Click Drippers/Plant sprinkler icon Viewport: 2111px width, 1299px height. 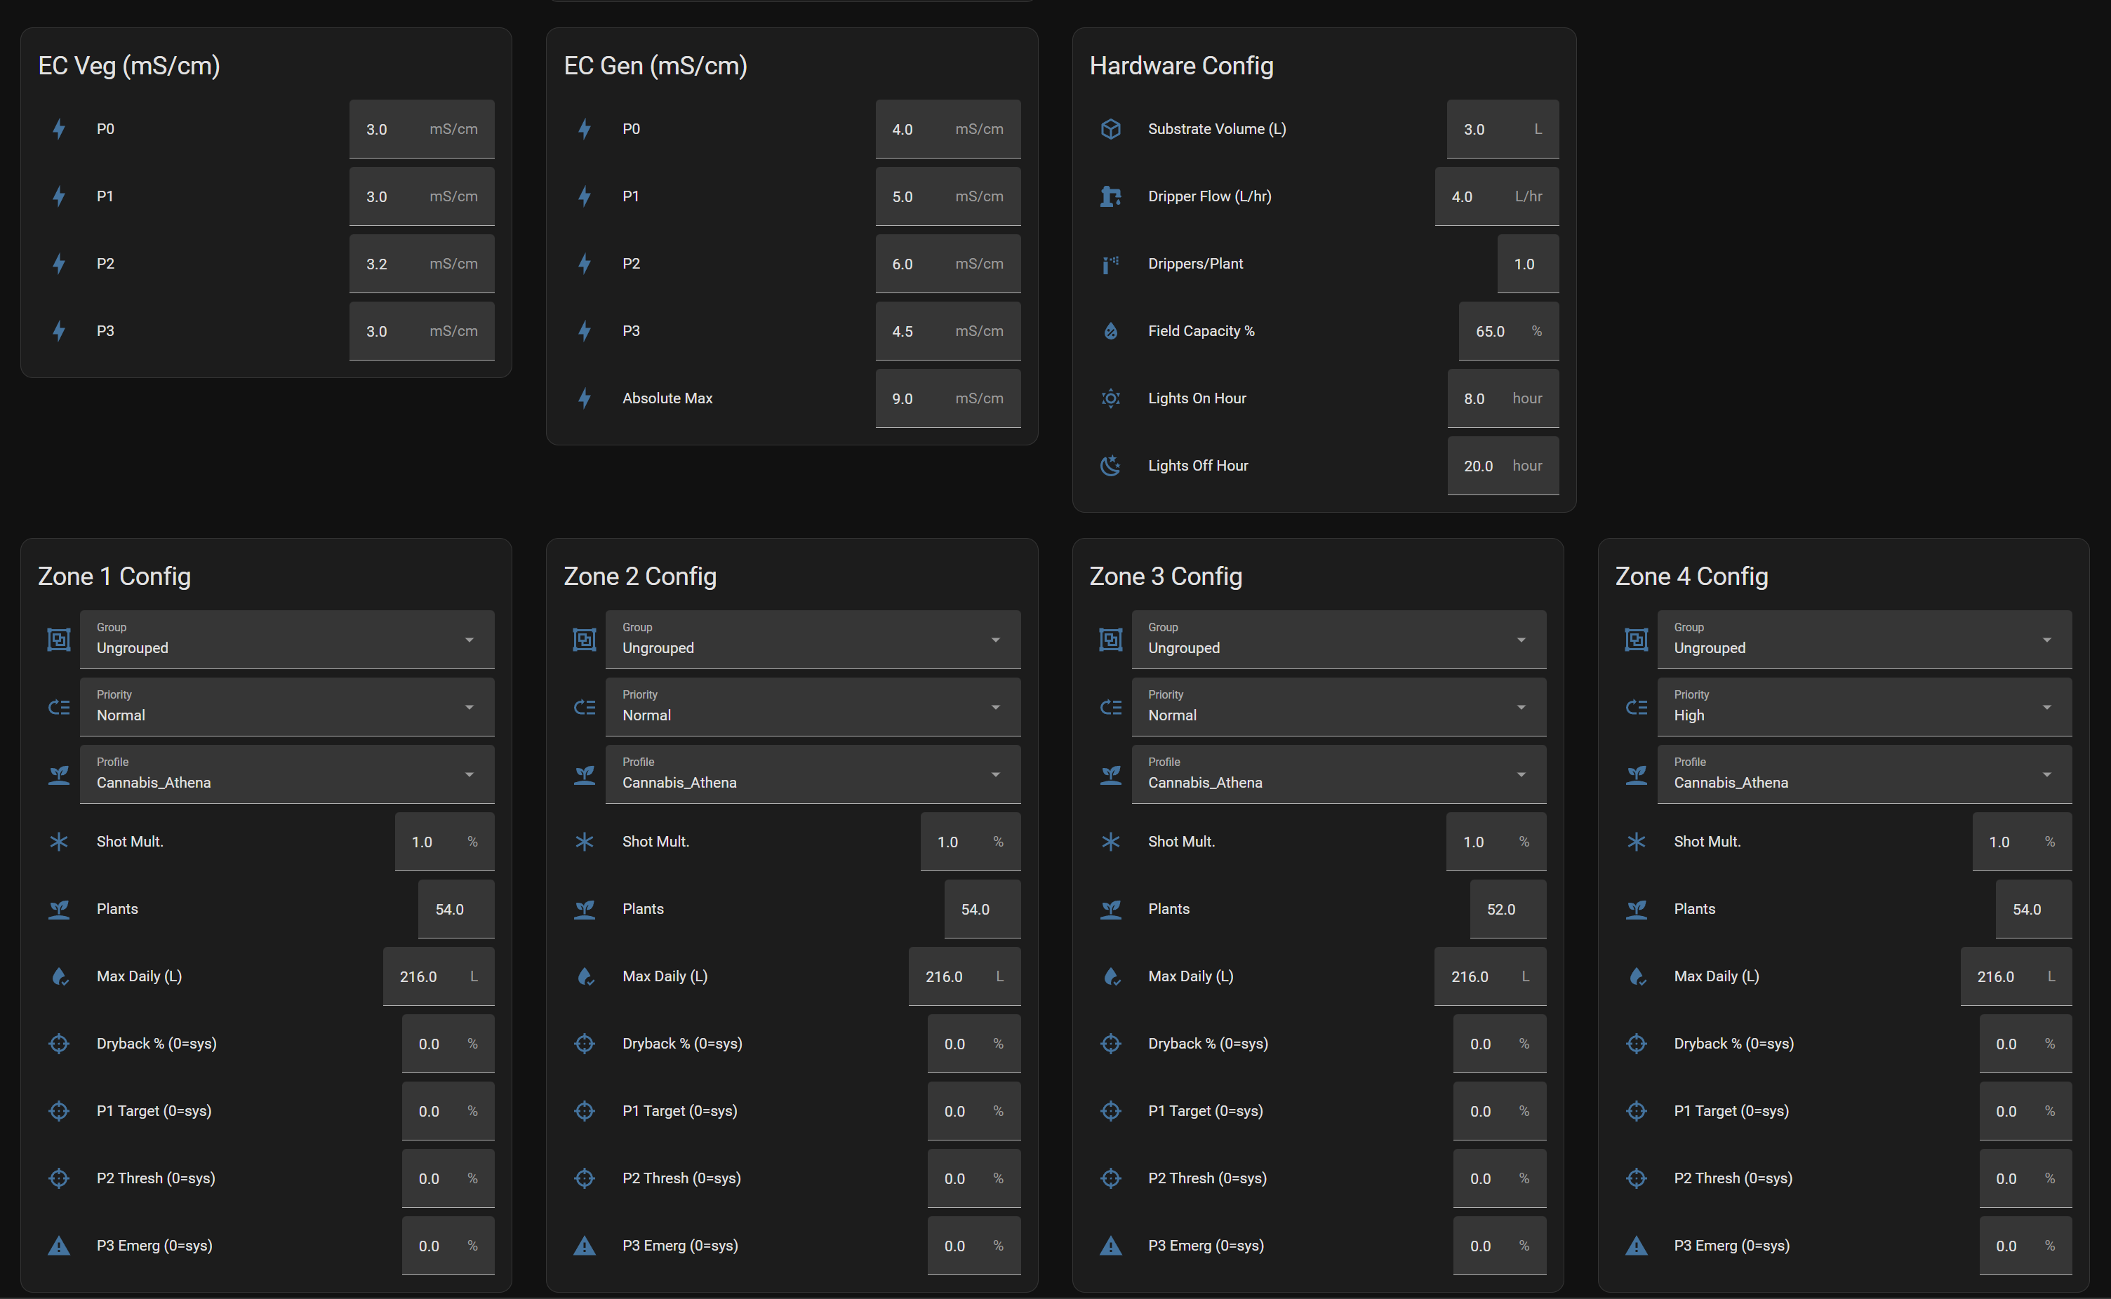[x=1110, y=264]
